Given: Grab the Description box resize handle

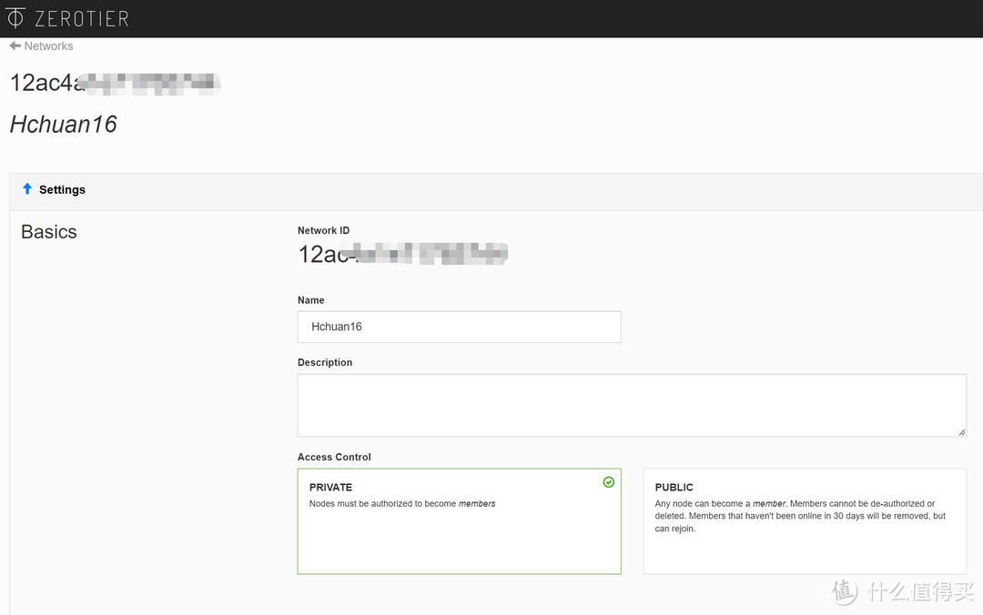Looking at the screenshot, I should (x=962, y=432).
